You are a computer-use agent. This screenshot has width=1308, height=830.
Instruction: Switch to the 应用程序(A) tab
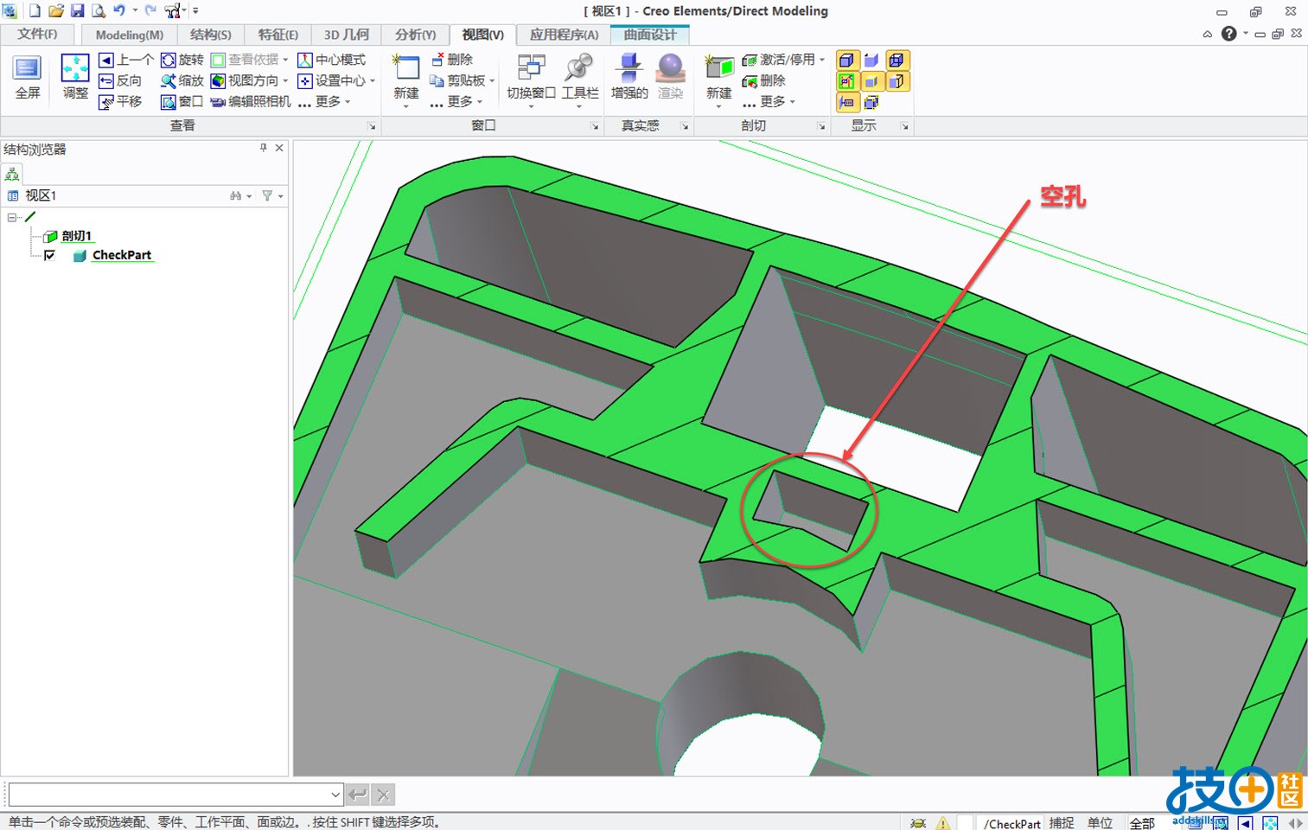click(564, 35)
